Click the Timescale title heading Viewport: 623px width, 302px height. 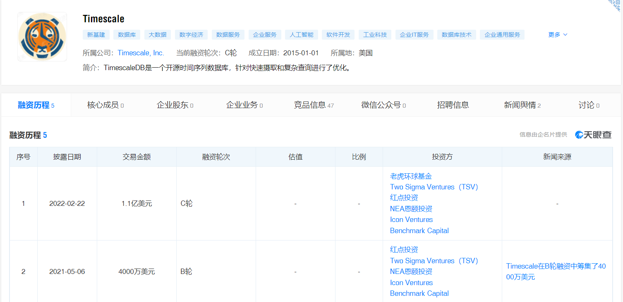click(103, 19)
